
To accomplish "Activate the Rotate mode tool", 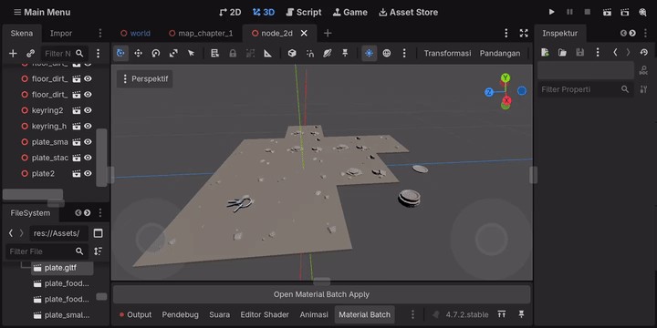I will [x=156, y=53].
